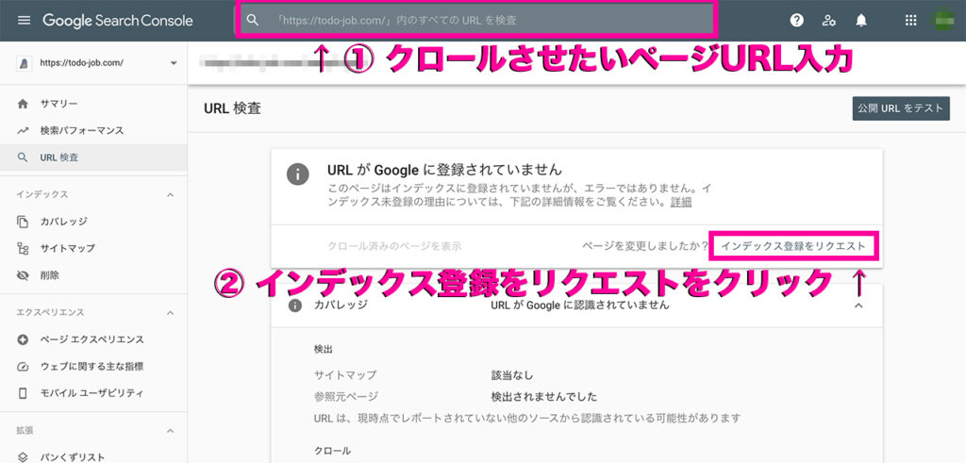Viewport: 966px width, 463px height.
Task: Click the plus-circle icon for ページ エクスペリエンス
Action: (23, 339)
